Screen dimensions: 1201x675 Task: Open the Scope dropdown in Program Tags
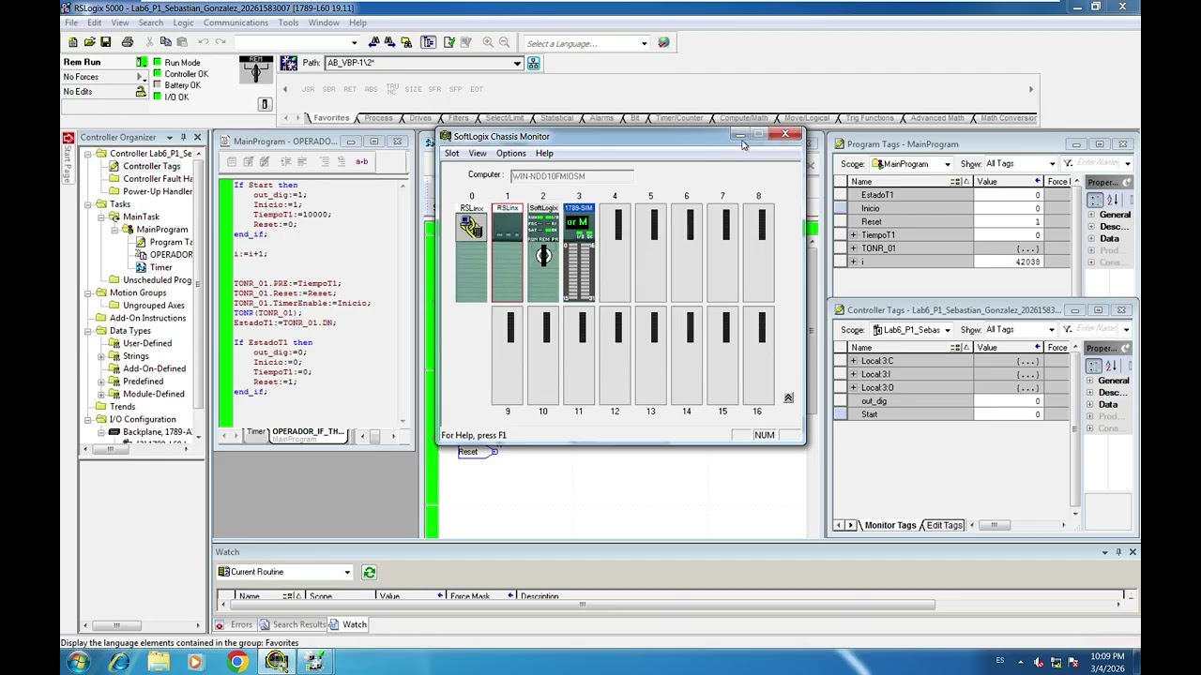coord(946,164)
